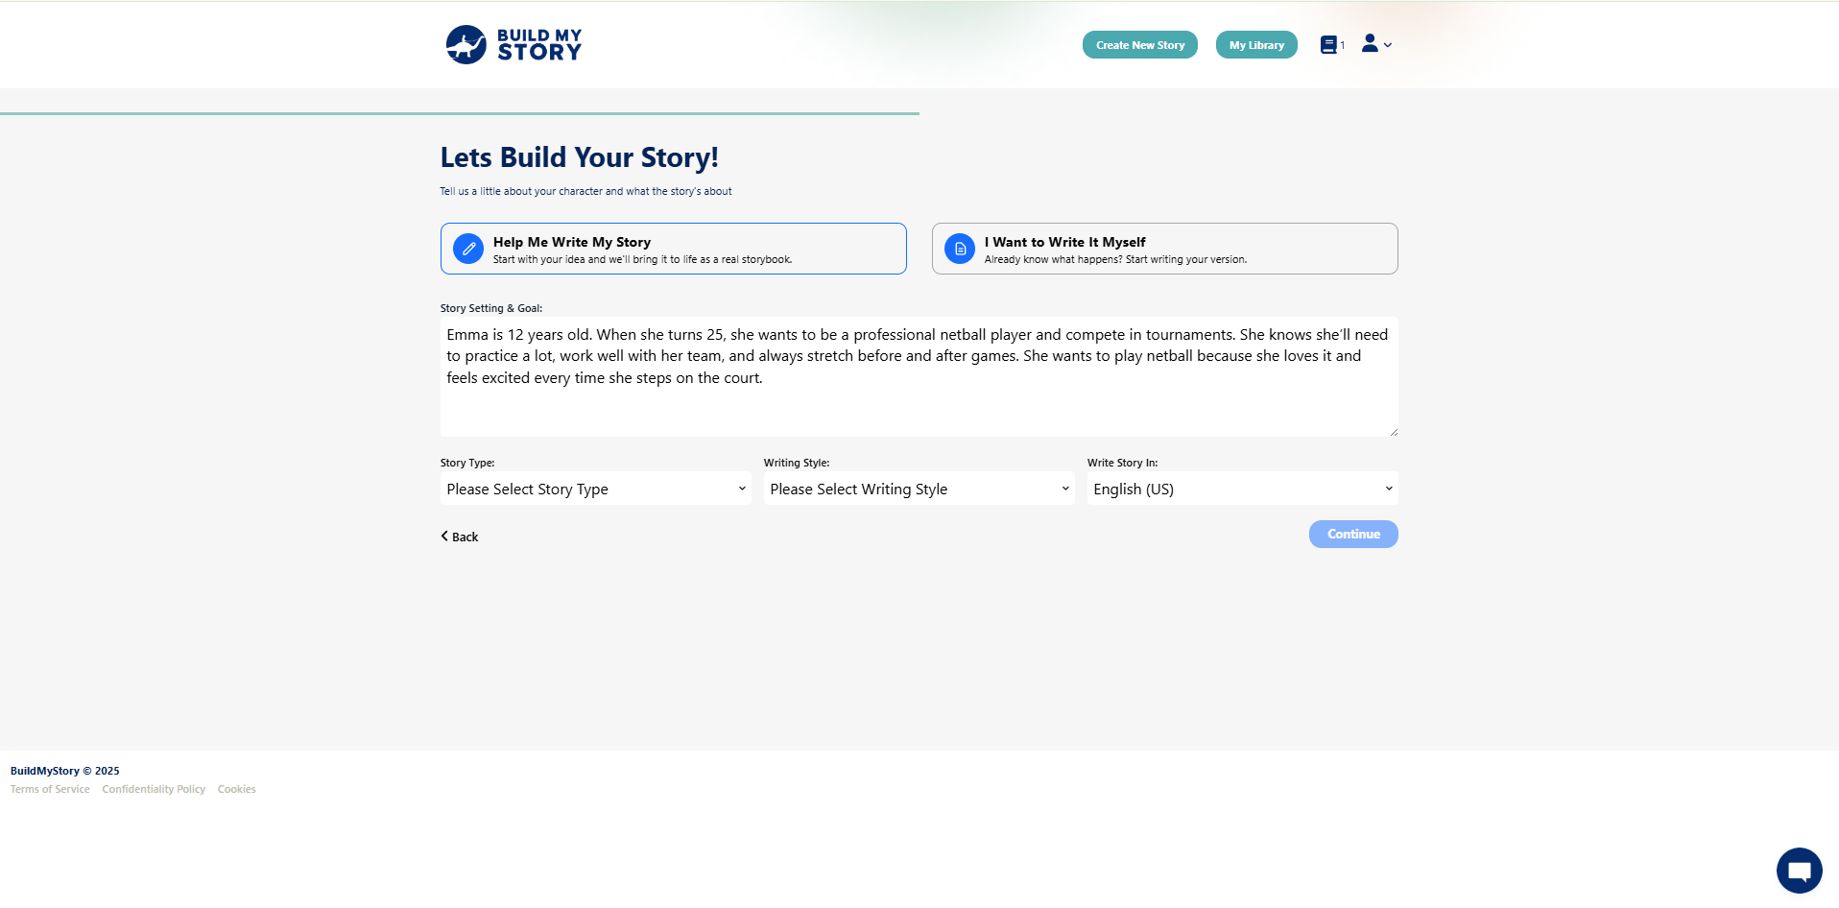The height and width of the screenshot is (908, 1839).
Task: Go back using the Back link
Action: pos(460,537)
